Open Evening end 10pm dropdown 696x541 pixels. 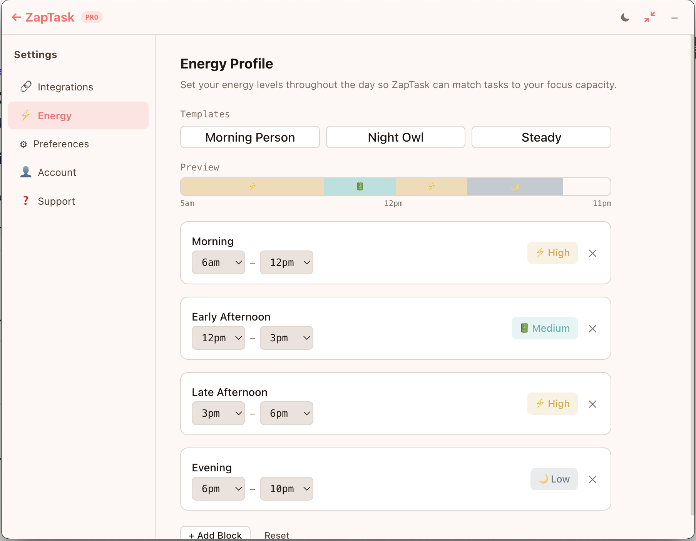[x=286, y=489]
